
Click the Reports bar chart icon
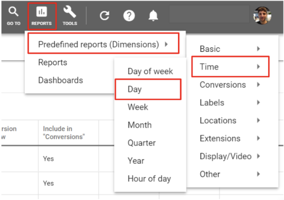(x=42, y=12)
